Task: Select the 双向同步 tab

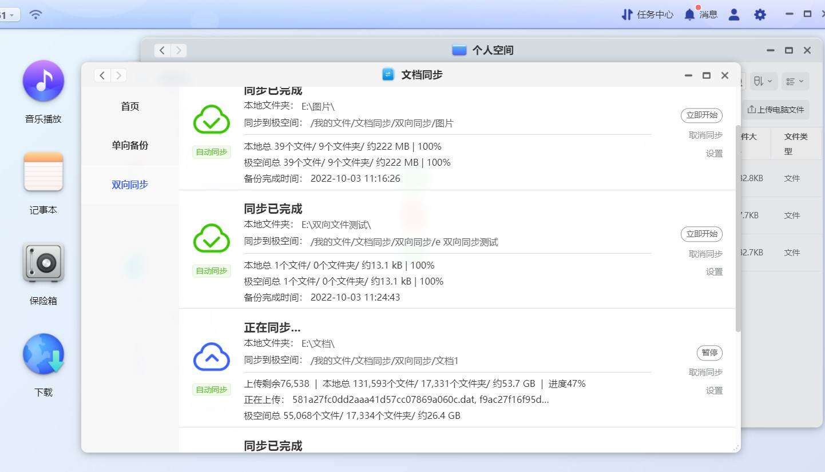Action: tap(129, 185)
